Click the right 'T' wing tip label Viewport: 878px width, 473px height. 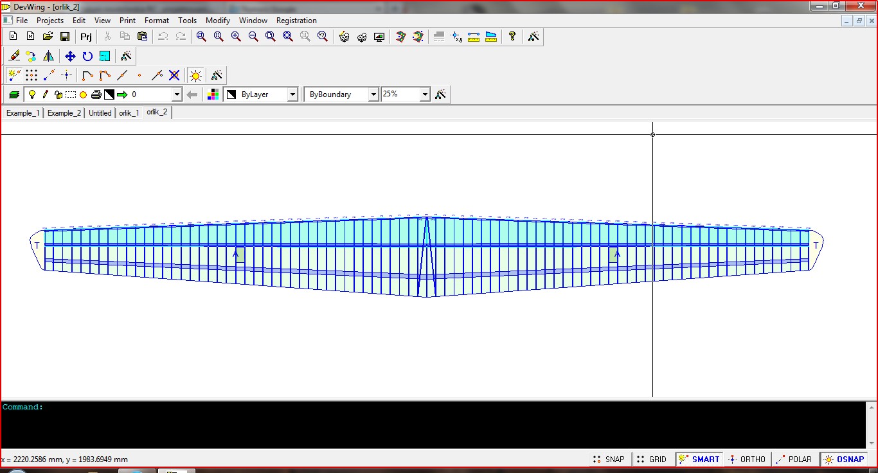coord(816,245)
